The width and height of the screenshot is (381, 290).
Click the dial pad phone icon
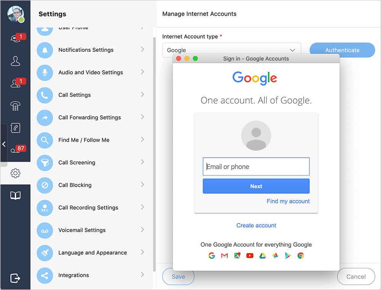tap(15, 106)
